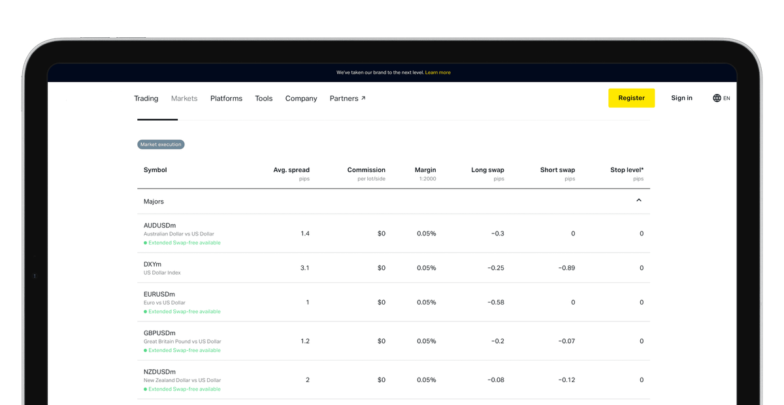Click the 3.1 spread value for DXYm
Image resolution: width=784 pixels, height=405 pixels.
pos(304,268)
